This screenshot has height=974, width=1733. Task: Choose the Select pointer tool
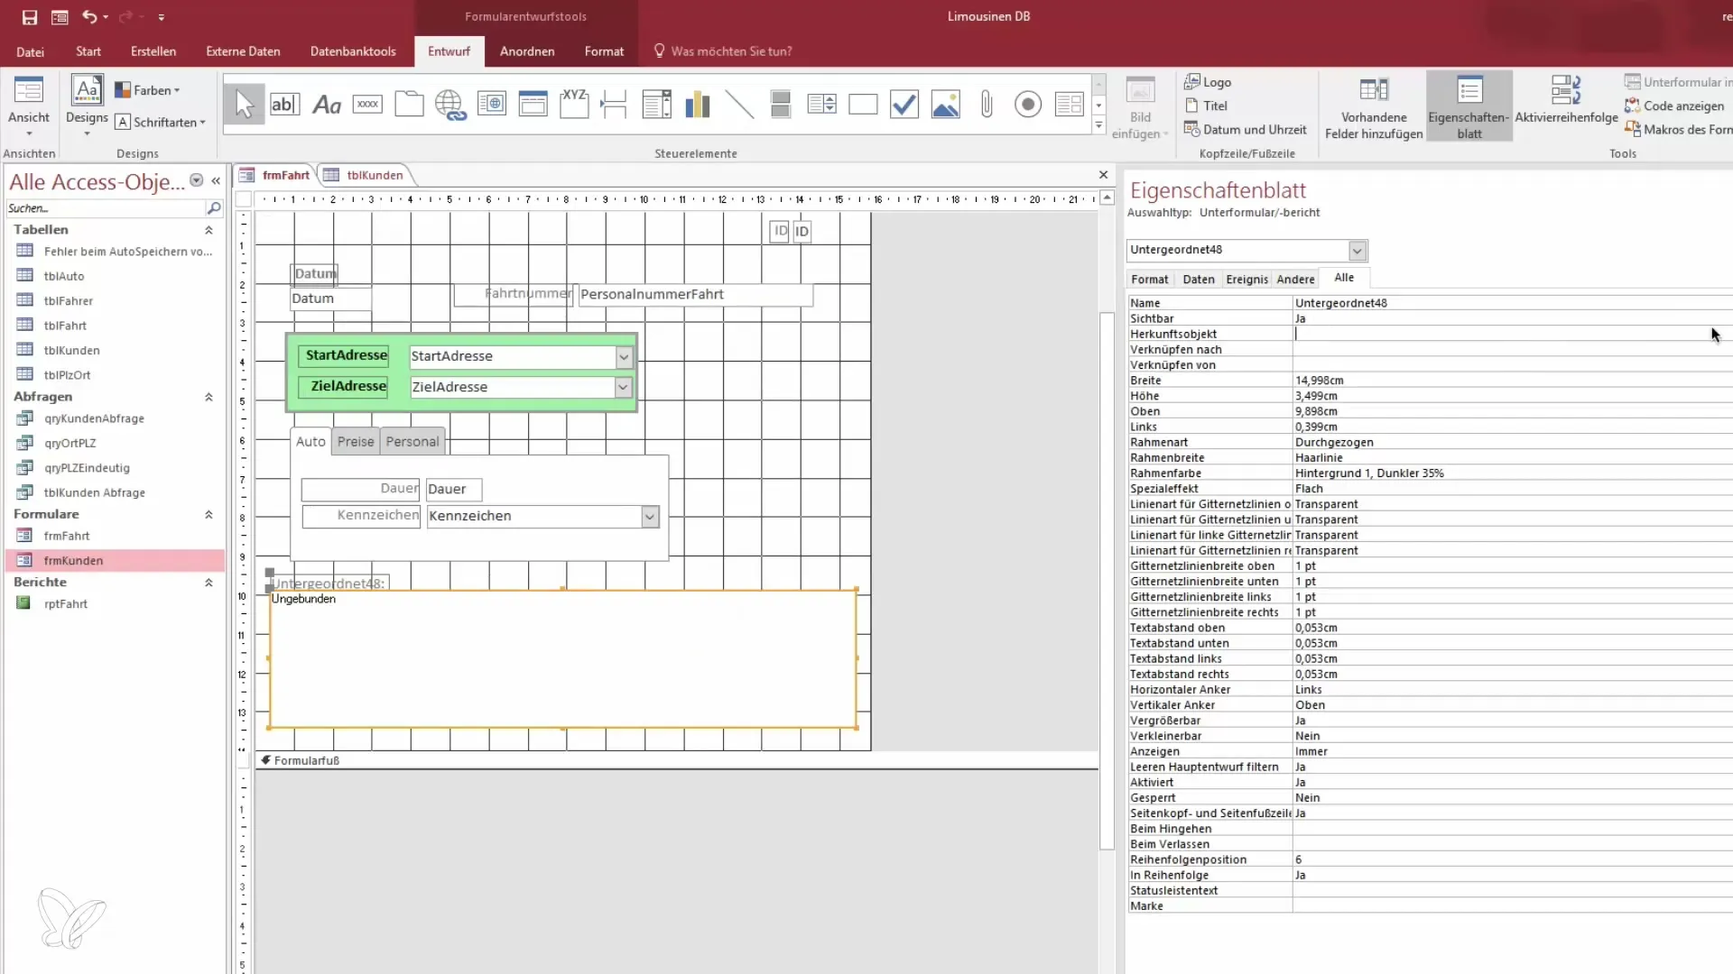click(x=244, y=105)
